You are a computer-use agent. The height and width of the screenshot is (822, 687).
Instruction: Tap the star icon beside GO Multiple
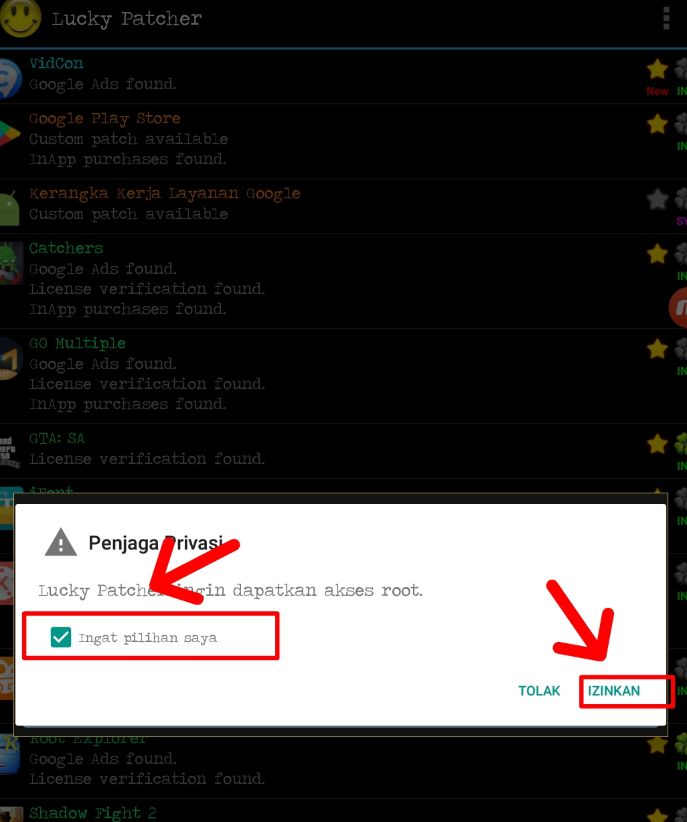pyautogui.click(x=658, y=349)
